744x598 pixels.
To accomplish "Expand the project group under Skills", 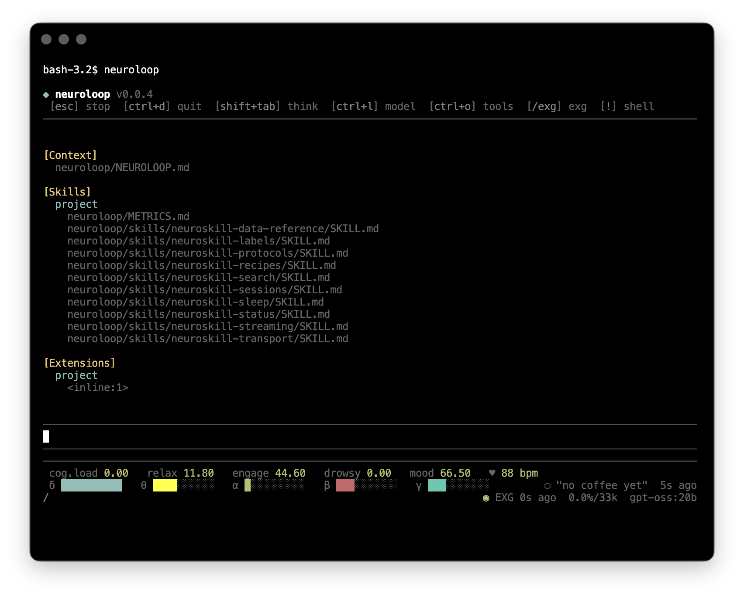I will point(76,204).
